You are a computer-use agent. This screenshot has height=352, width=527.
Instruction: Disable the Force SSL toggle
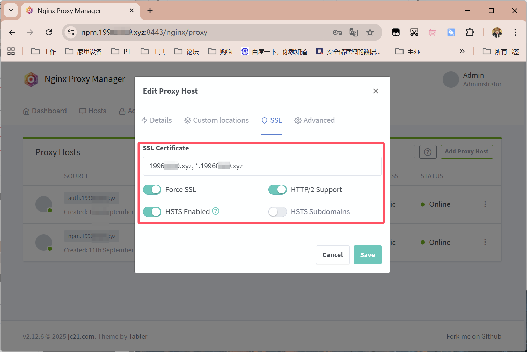(152, 190)
